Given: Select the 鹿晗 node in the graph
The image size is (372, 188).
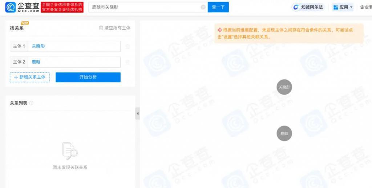Looking at the screenshot, I should (x=284, y=134).
